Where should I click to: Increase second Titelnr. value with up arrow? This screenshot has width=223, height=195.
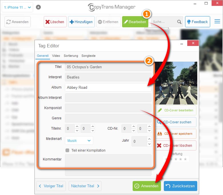(x=93, y=126)
